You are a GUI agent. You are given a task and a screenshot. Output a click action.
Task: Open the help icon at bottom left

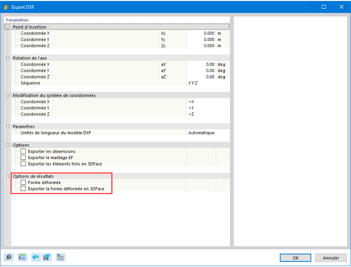point(9,257)
